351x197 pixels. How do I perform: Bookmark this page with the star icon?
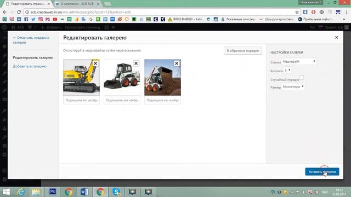coord(297,12)
